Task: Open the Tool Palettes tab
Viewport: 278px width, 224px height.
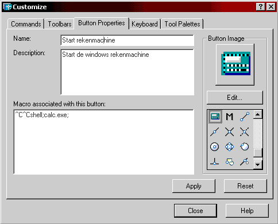Action: (182, 24)
